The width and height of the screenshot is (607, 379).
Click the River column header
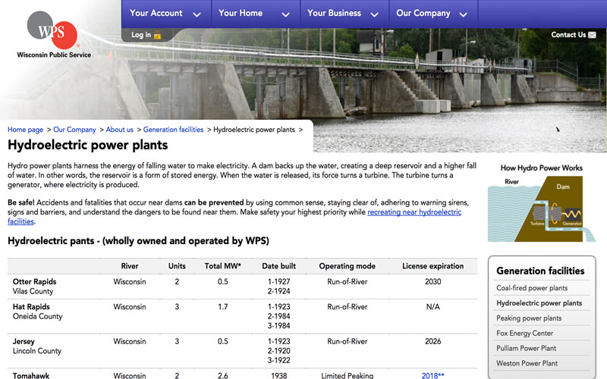click(130, 266)
